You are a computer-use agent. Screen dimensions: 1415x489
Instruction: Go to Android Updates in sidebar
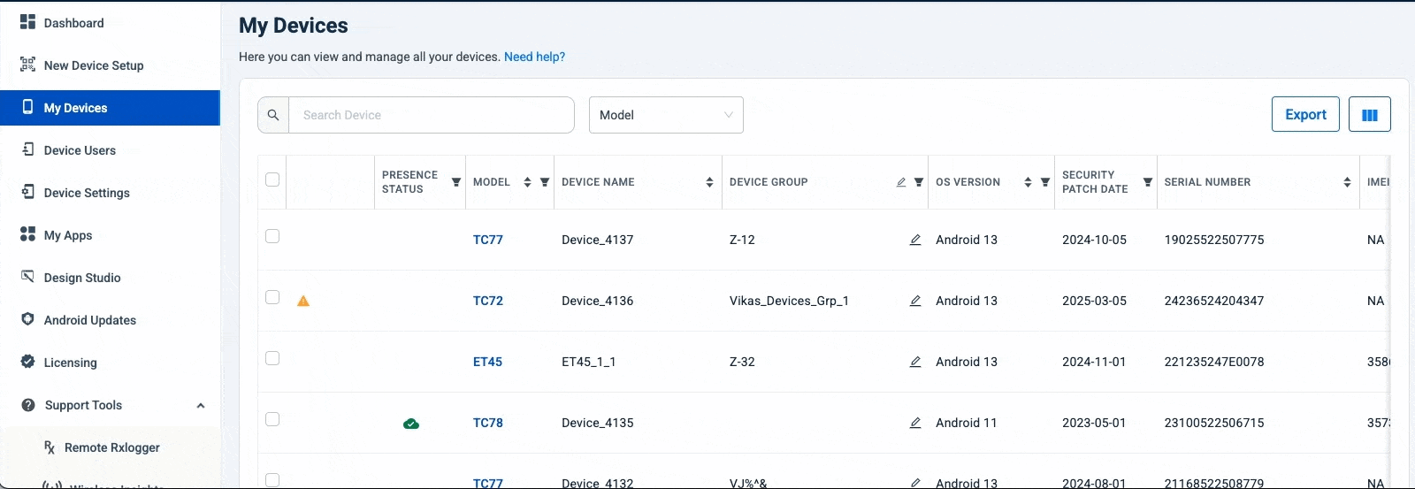[x=89, y=320]
